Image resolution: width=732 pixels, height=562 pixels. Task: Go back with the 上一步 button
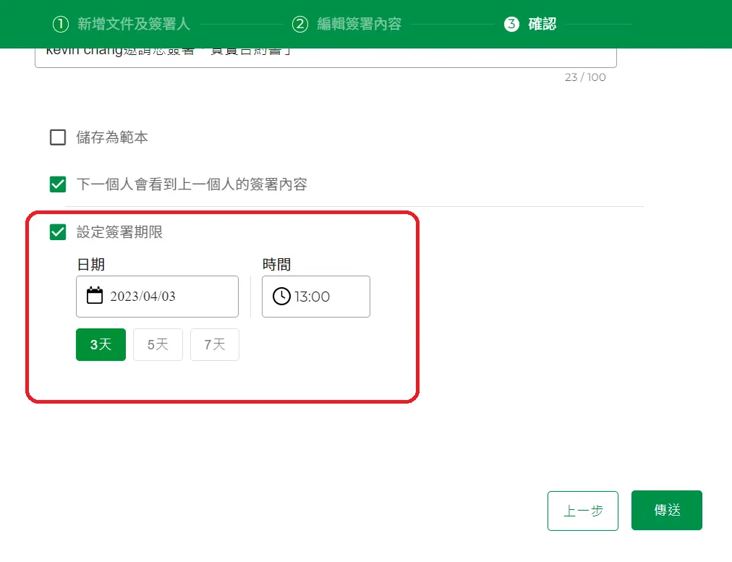[583, 511]
